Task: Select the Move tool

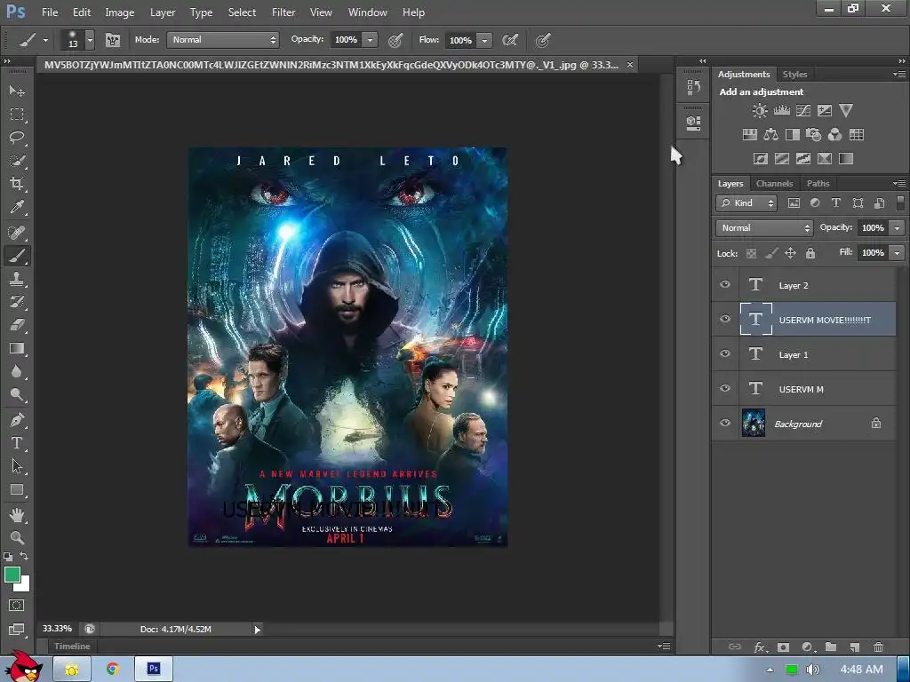Action: coord(17,91)
